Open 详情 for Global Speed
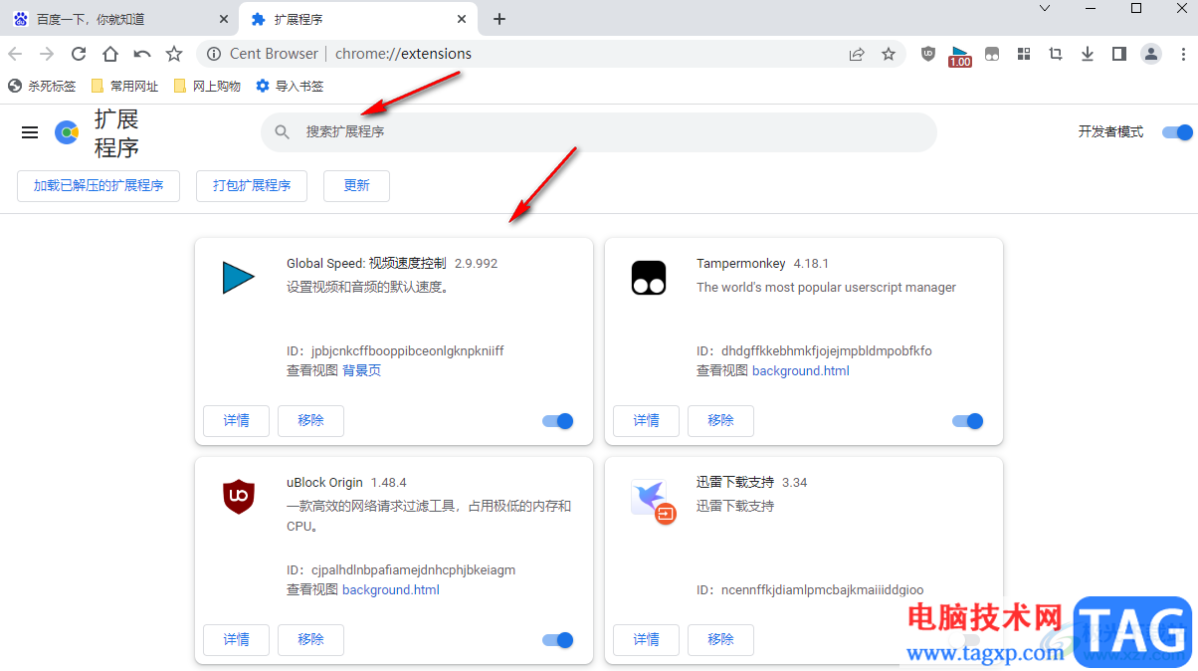Image resolution: width=1198 pixels, height=671 pixels. [x=237, y=421]
